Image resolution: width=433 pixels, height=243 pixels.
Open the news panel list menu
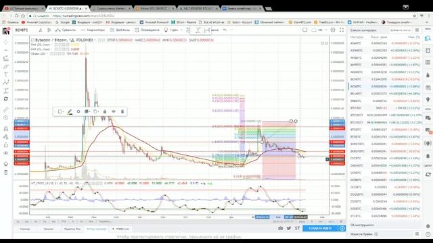pyautogui.click(x=417, y=234)
